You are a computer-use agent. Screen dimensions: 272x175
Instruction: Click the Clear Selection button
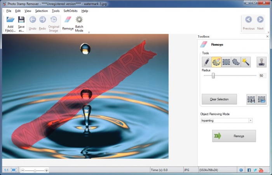click(x=219, y=99)
